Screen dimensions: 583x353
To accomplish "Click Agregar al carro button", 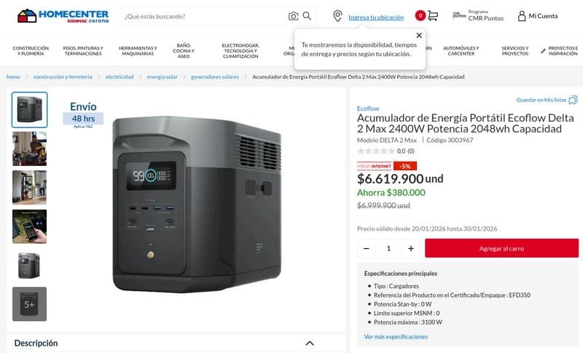I will point(501,248).
